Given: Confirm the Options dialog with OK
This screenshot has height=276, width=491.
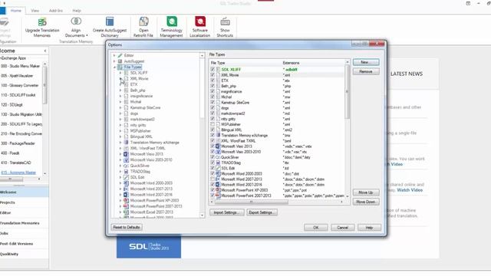Looking at the screenshot, I should (315, 228).
